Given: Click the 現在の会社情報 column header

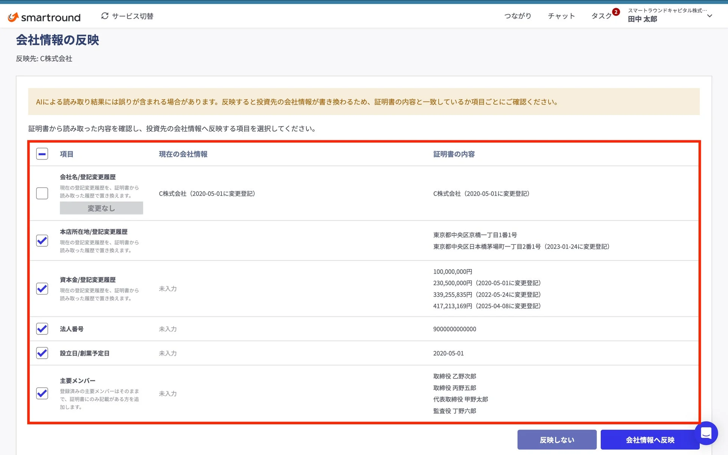Looking at the screenshot, I should 183,154.
